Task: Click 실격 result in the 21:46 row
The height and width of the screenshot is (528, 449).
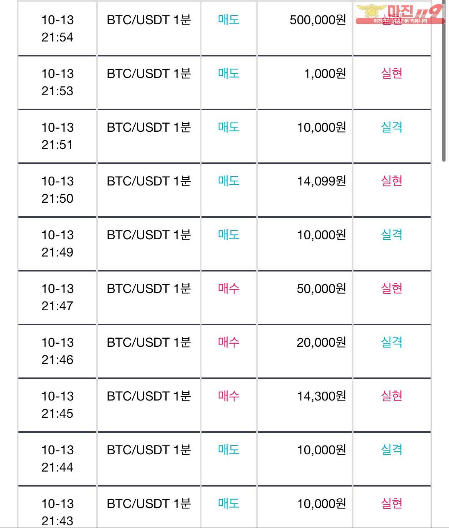Action: (391, 342)
